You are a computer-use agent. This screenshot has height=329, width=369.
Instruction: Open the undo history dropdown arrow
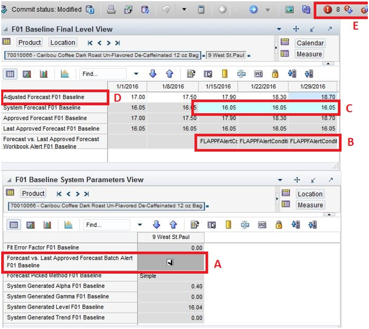point(184,9)
